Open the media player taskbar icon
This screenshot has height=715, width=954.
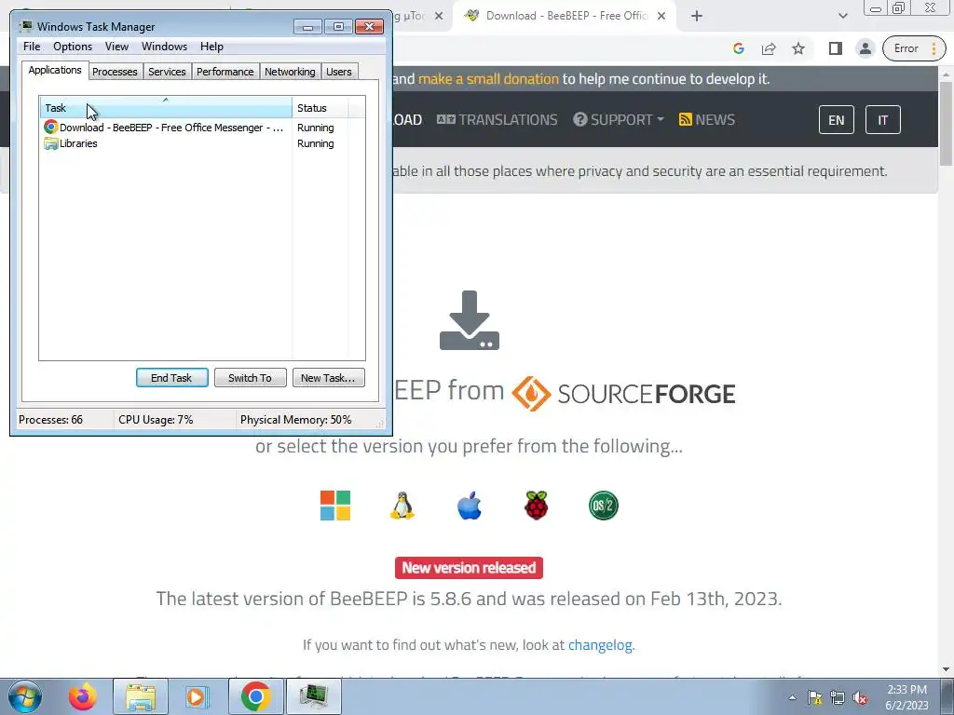197,696
